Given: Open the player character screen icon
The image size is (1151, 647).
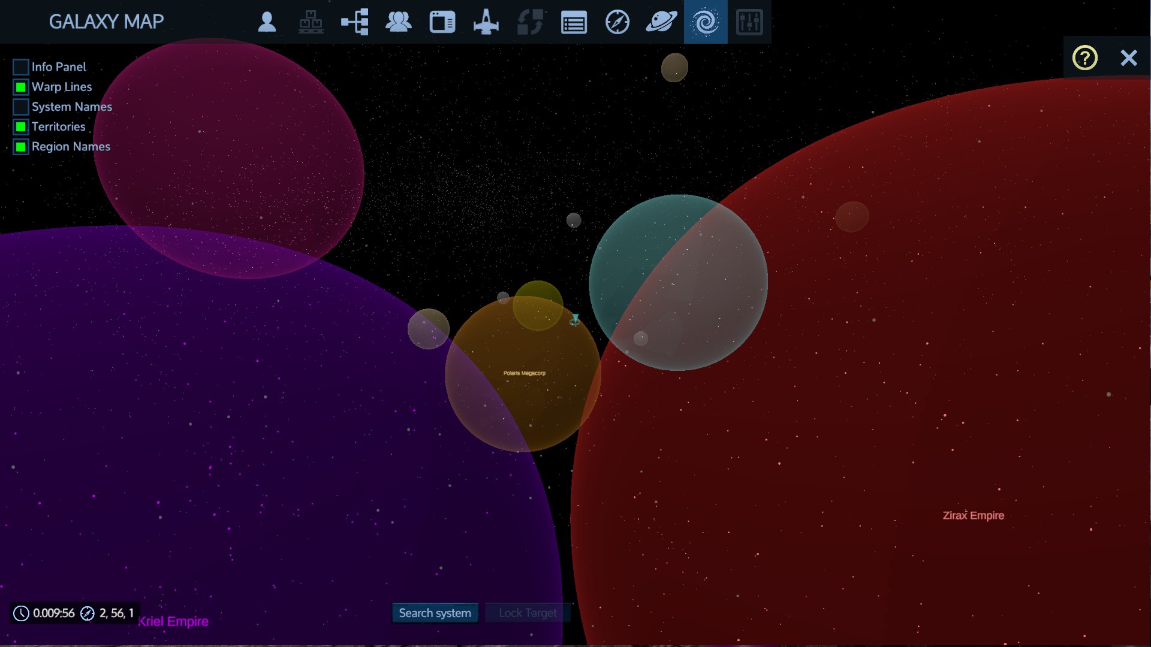Looking at the screenshot, I should tap(267, 22).
